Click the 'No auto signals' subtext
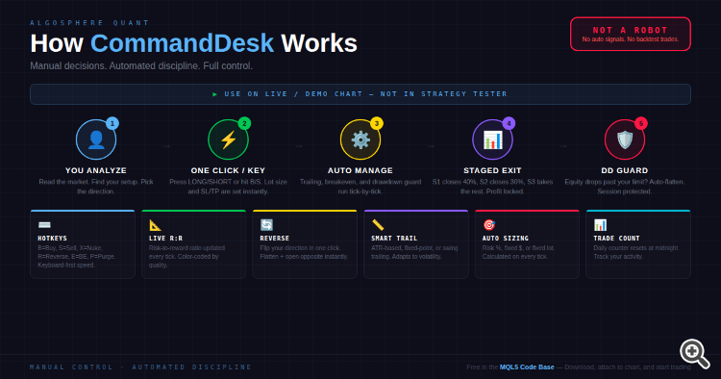This screenshot has height=379, width=721. click(631, 39)
